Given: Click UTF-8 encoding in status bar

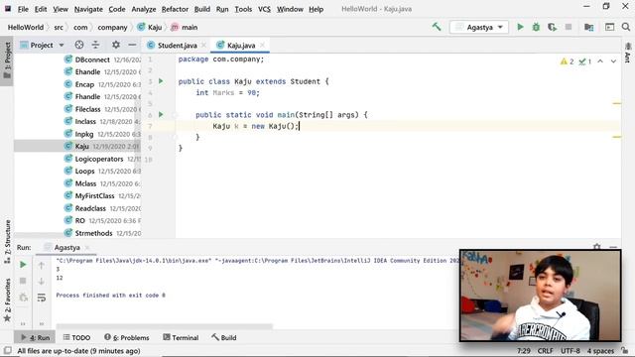Looking at the screenshot, I should tap(571, 351).
